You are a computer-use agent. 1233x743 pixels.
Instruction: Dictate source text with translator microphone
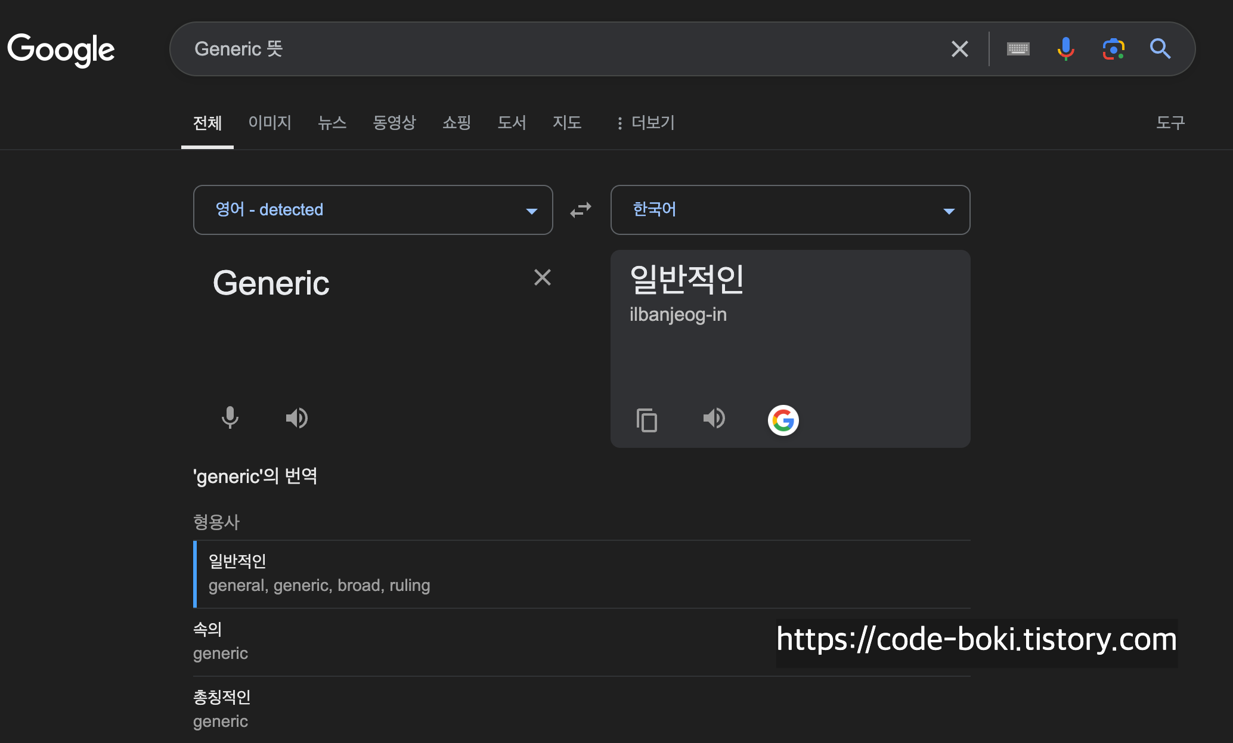tap(230, 418)
